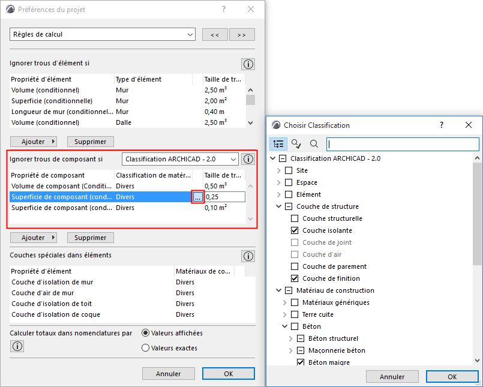483x387 pixels.
Task: Open 'Classification ARCHICAD - 2.0' dropdown
Action: (x=180, y=159)
